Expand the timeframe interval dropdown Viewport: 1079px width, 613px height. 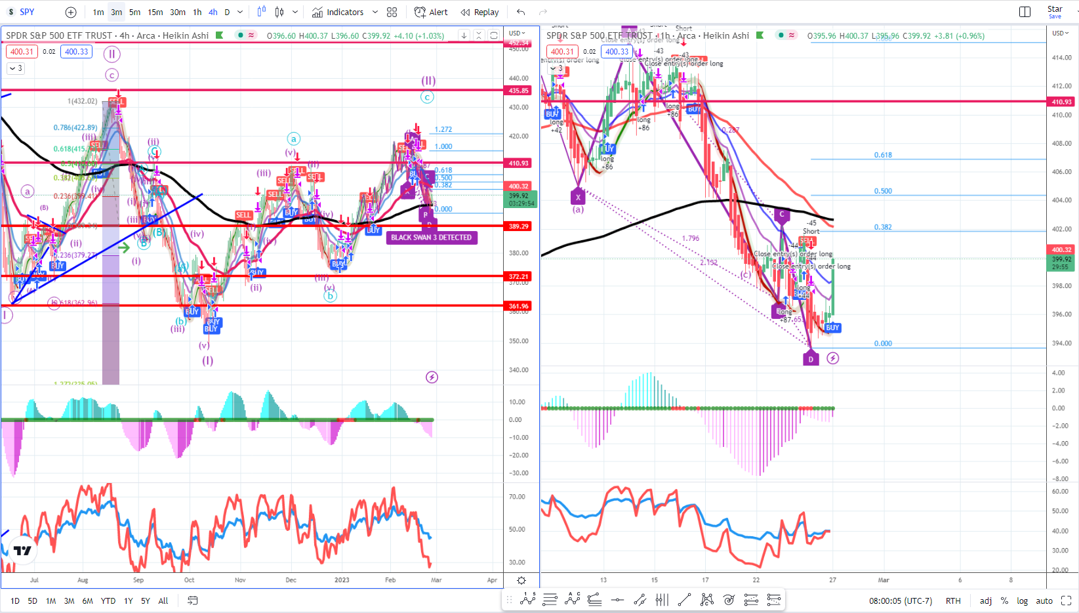click(240, 12)
